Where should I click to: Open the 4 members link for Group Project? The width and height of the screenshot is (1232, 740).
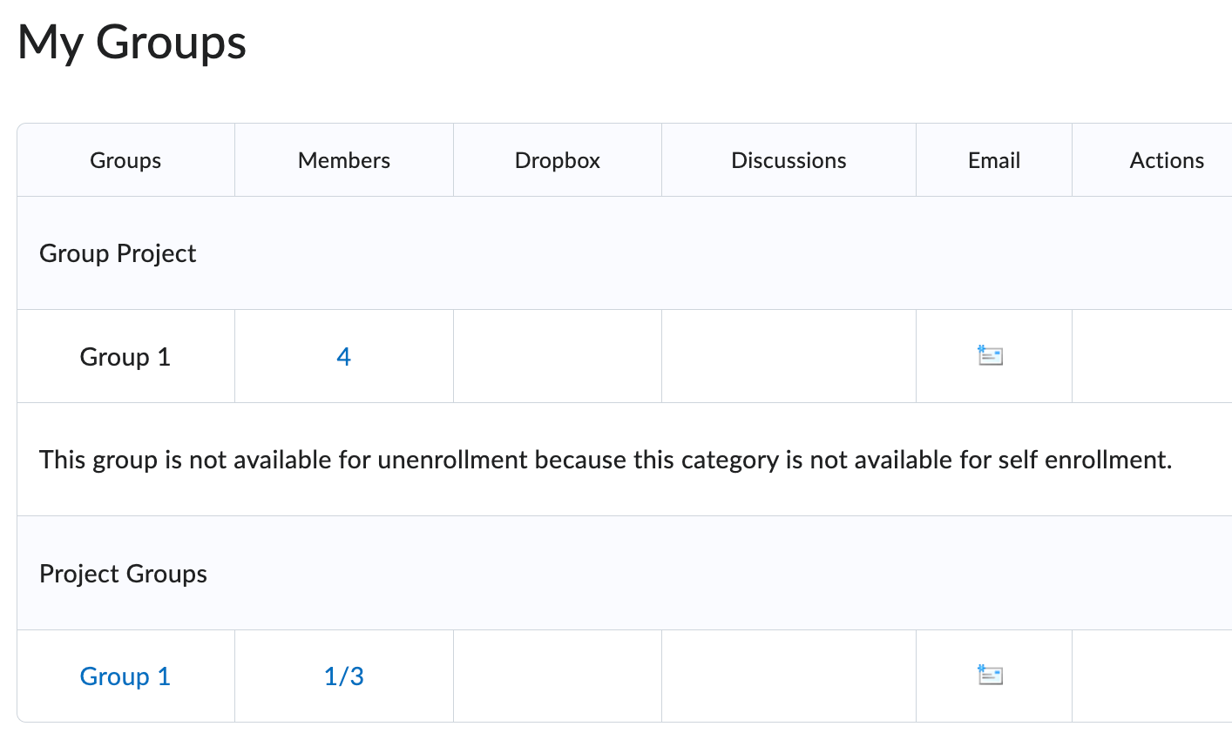pyautogui.click(x=343, y=357)
